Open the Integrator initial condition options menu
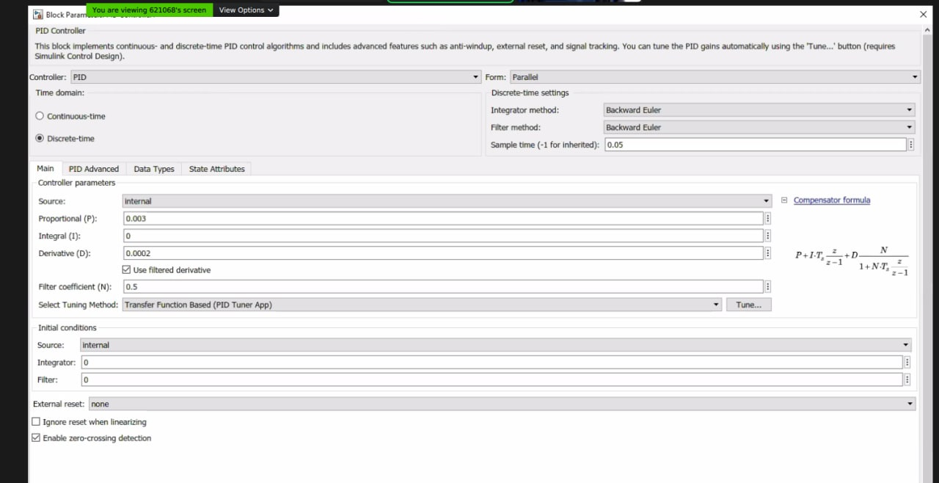 tap(907, 363)
